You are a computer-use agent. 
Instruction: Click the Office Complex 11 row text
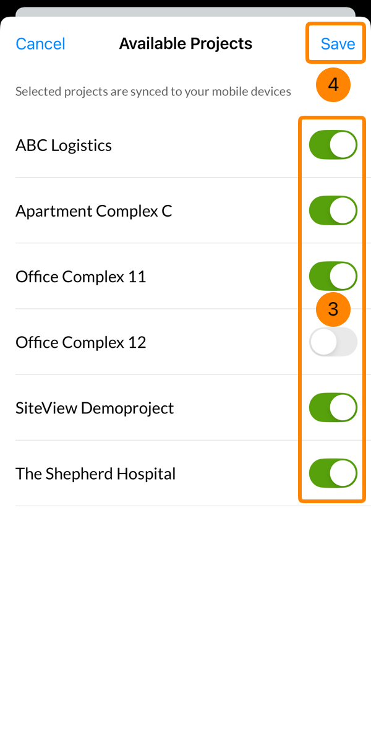coord(81,277)
